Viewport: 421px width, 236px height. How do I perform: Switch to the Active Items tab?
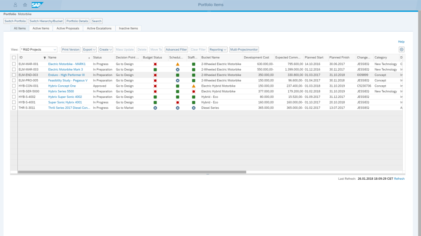(x=41, y=29)
